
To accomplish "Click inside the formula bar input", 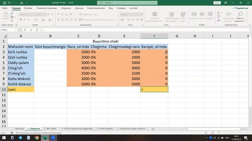I will [x=145, y=30].
